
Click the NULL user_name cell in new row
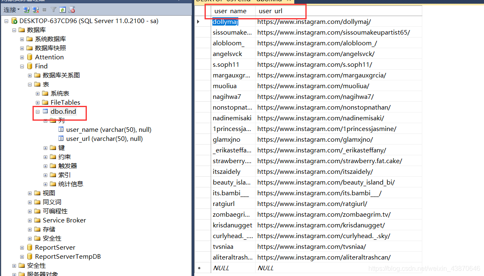click(233, 268)
